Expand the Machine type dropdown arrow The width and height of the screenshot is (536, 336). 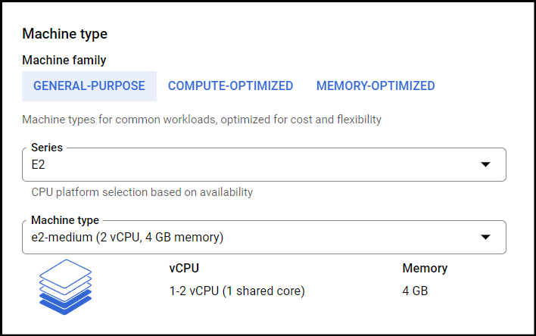pyautogui.click(x=485, y=237)
